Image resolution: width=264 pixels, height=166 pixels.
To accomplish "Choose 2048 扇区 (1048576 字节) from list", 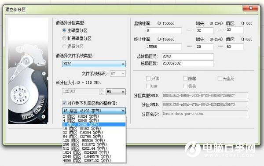I will [94, 156].
